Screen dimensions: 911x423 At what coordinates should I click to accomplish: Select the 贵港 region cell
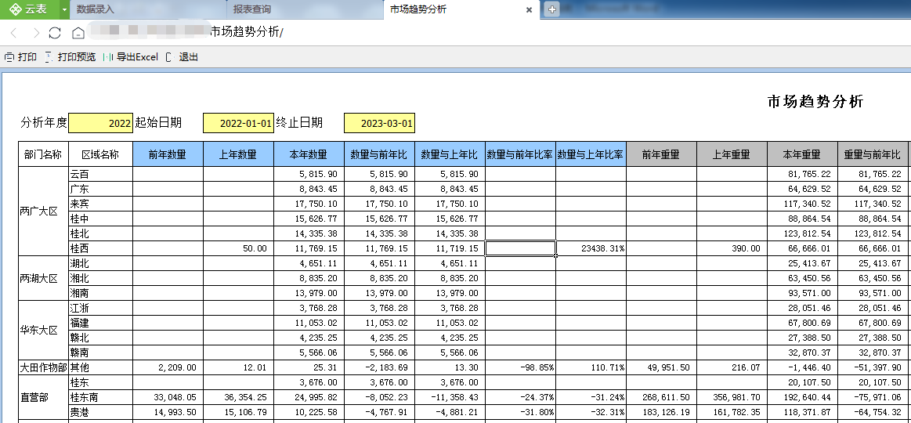tap(100, 412)
